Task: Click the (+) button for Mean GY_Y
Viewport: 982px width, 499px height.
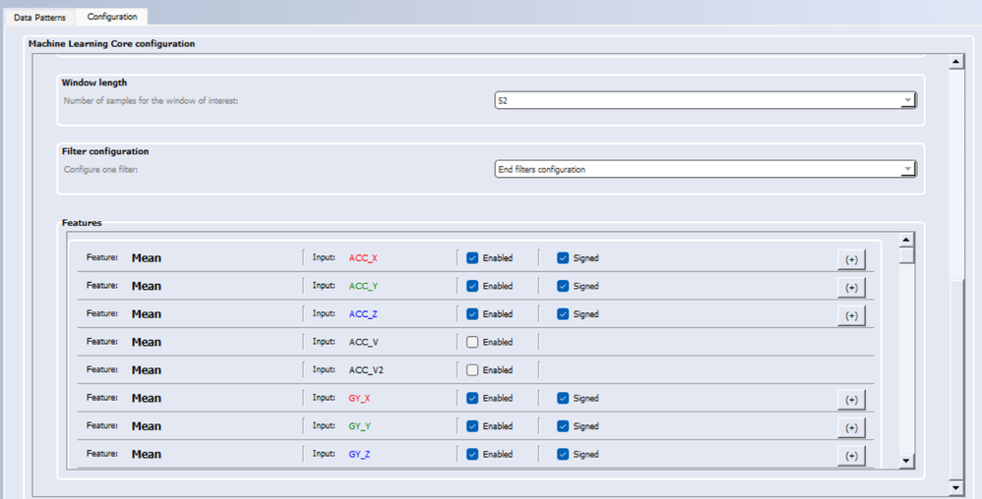Action: tap(851, 427)
